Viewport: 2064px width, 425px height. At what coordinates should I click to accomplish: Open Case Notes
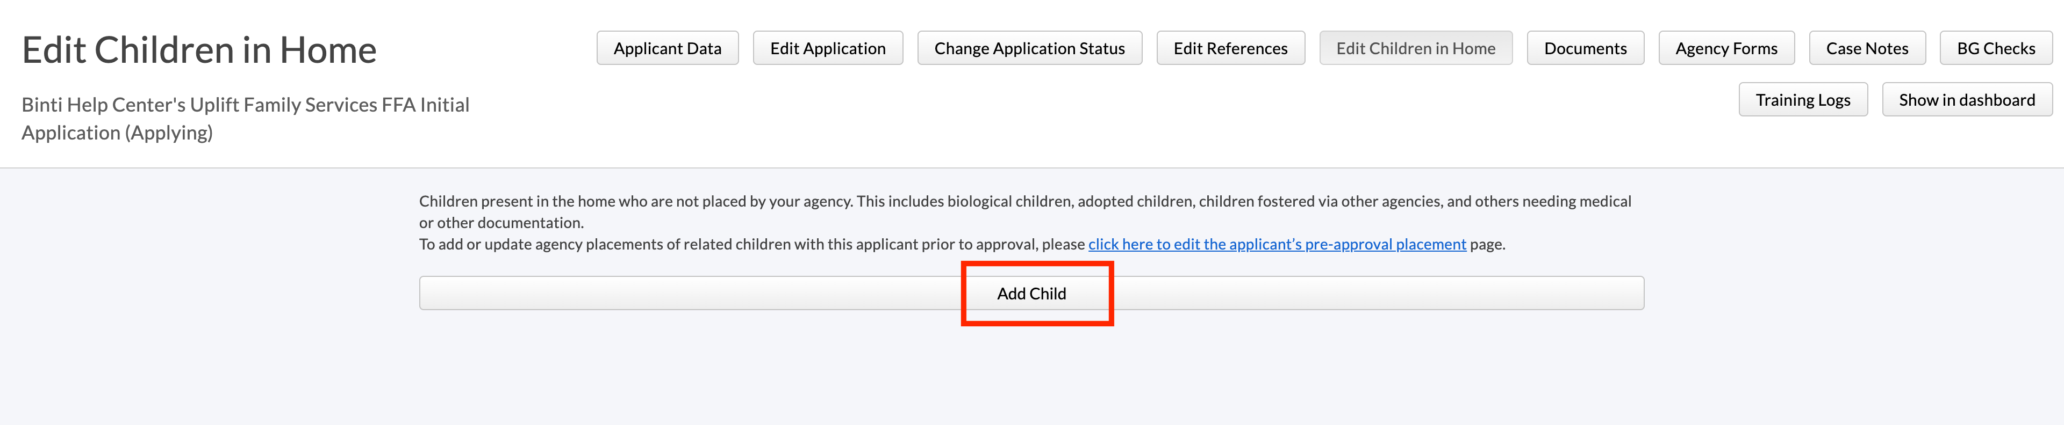click(1867, 48)
